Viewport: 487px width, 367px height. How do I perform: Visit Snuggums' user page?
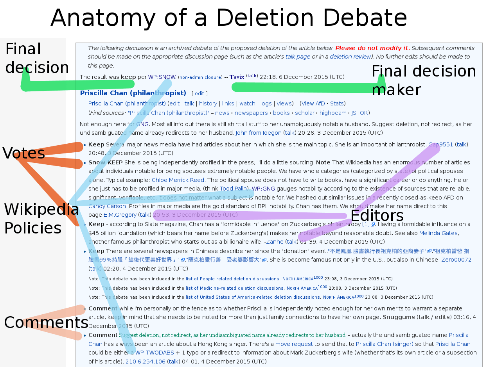coord(399,317)
